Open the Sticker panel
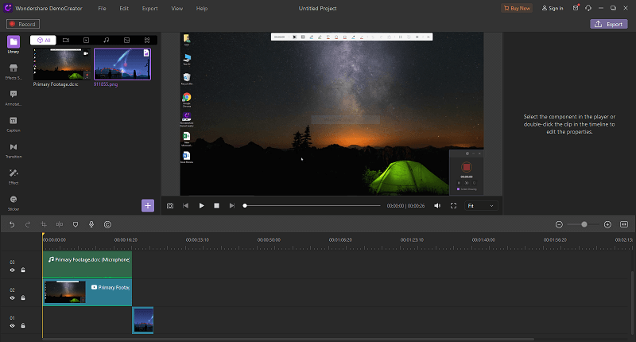Screen dimensions: 636x342 [14, 203]
